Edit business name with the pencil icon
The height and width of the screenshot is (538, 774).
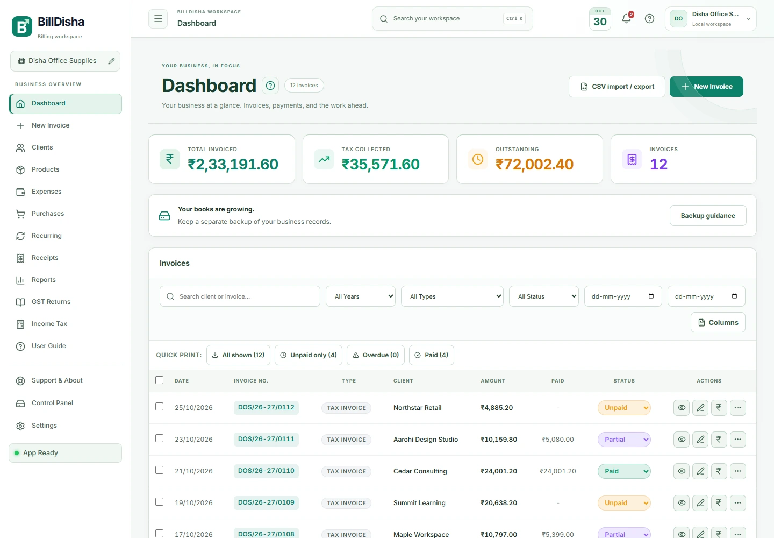pos(111,61)
